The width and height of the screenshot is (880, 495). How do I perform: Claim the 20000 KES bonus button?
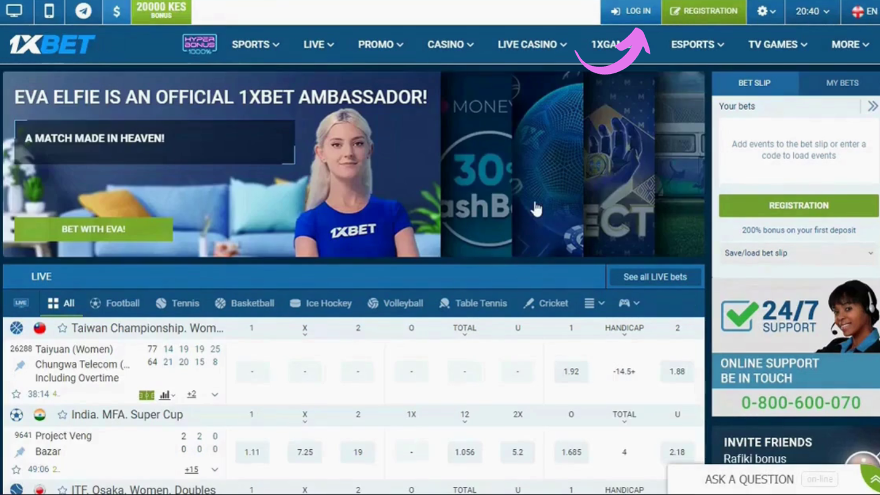(161, 11)
